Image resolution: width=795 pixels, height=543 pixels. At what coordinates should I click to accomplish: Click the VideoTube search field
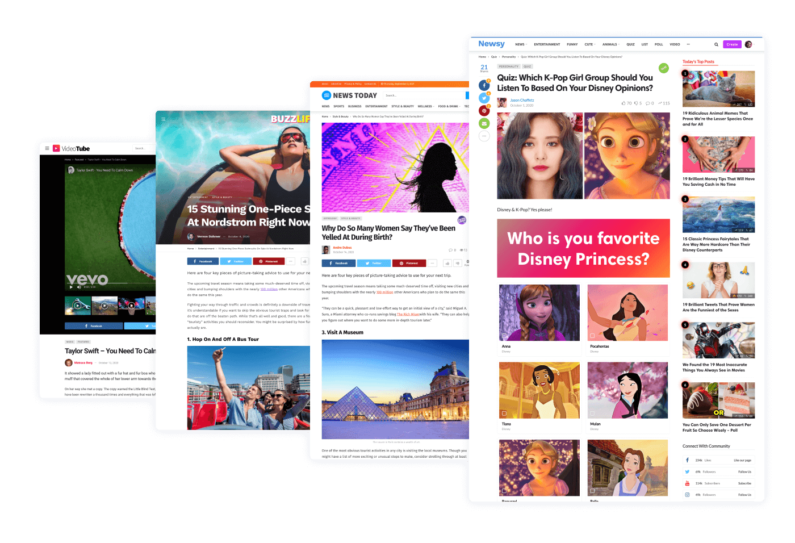(144, 148)
